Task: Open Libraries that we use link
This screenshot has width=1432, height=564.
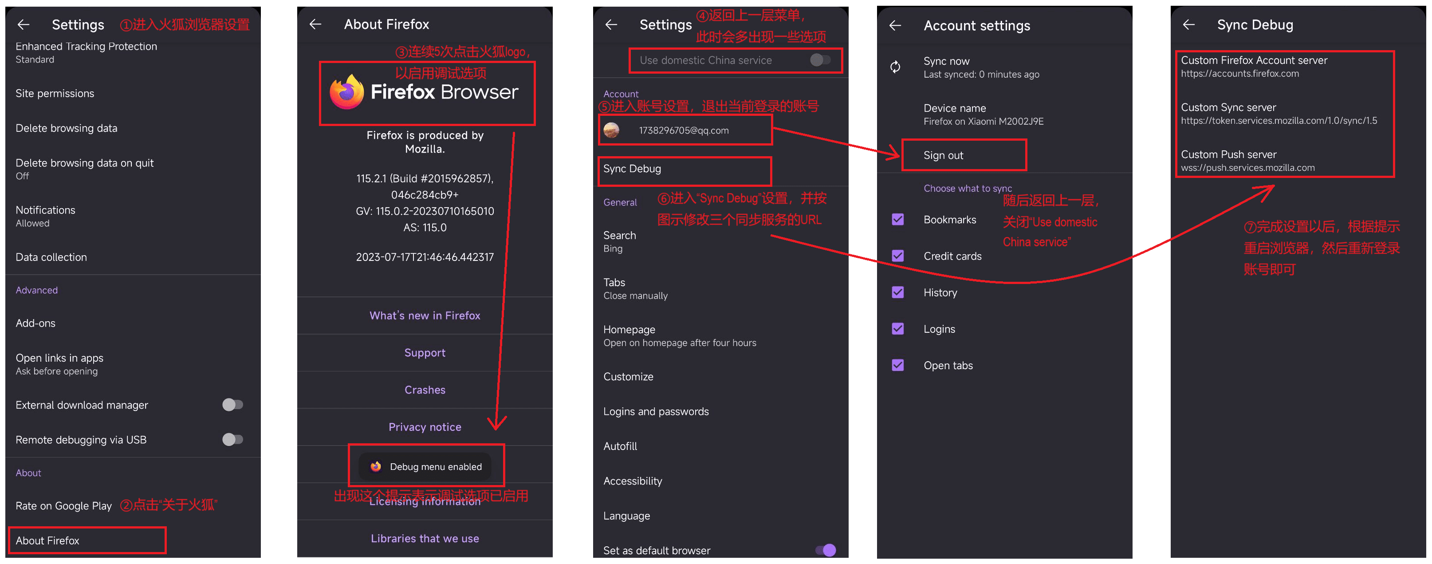Action: 425,538
